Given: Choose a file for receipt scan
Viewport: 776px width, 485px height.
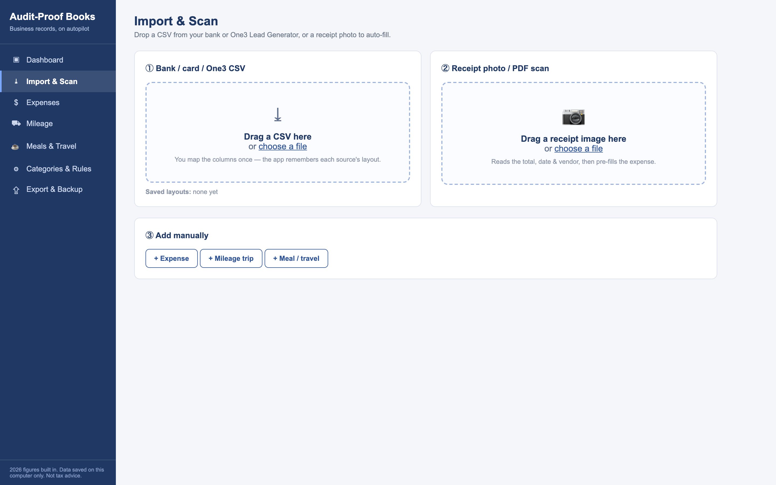Looking at the screenshot, I should 578,149.
